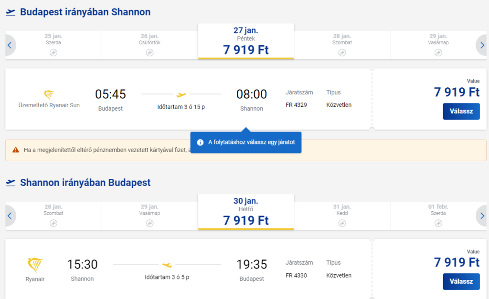Select 27 jan. Péntek outbound date tab
The image size is (489, 299).
pos(246,41)
